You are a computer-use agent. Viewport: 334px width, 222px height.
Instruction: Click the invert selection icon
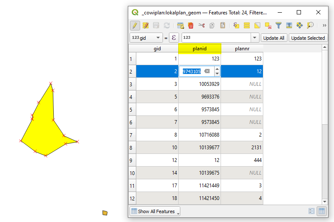pos(257,25)
